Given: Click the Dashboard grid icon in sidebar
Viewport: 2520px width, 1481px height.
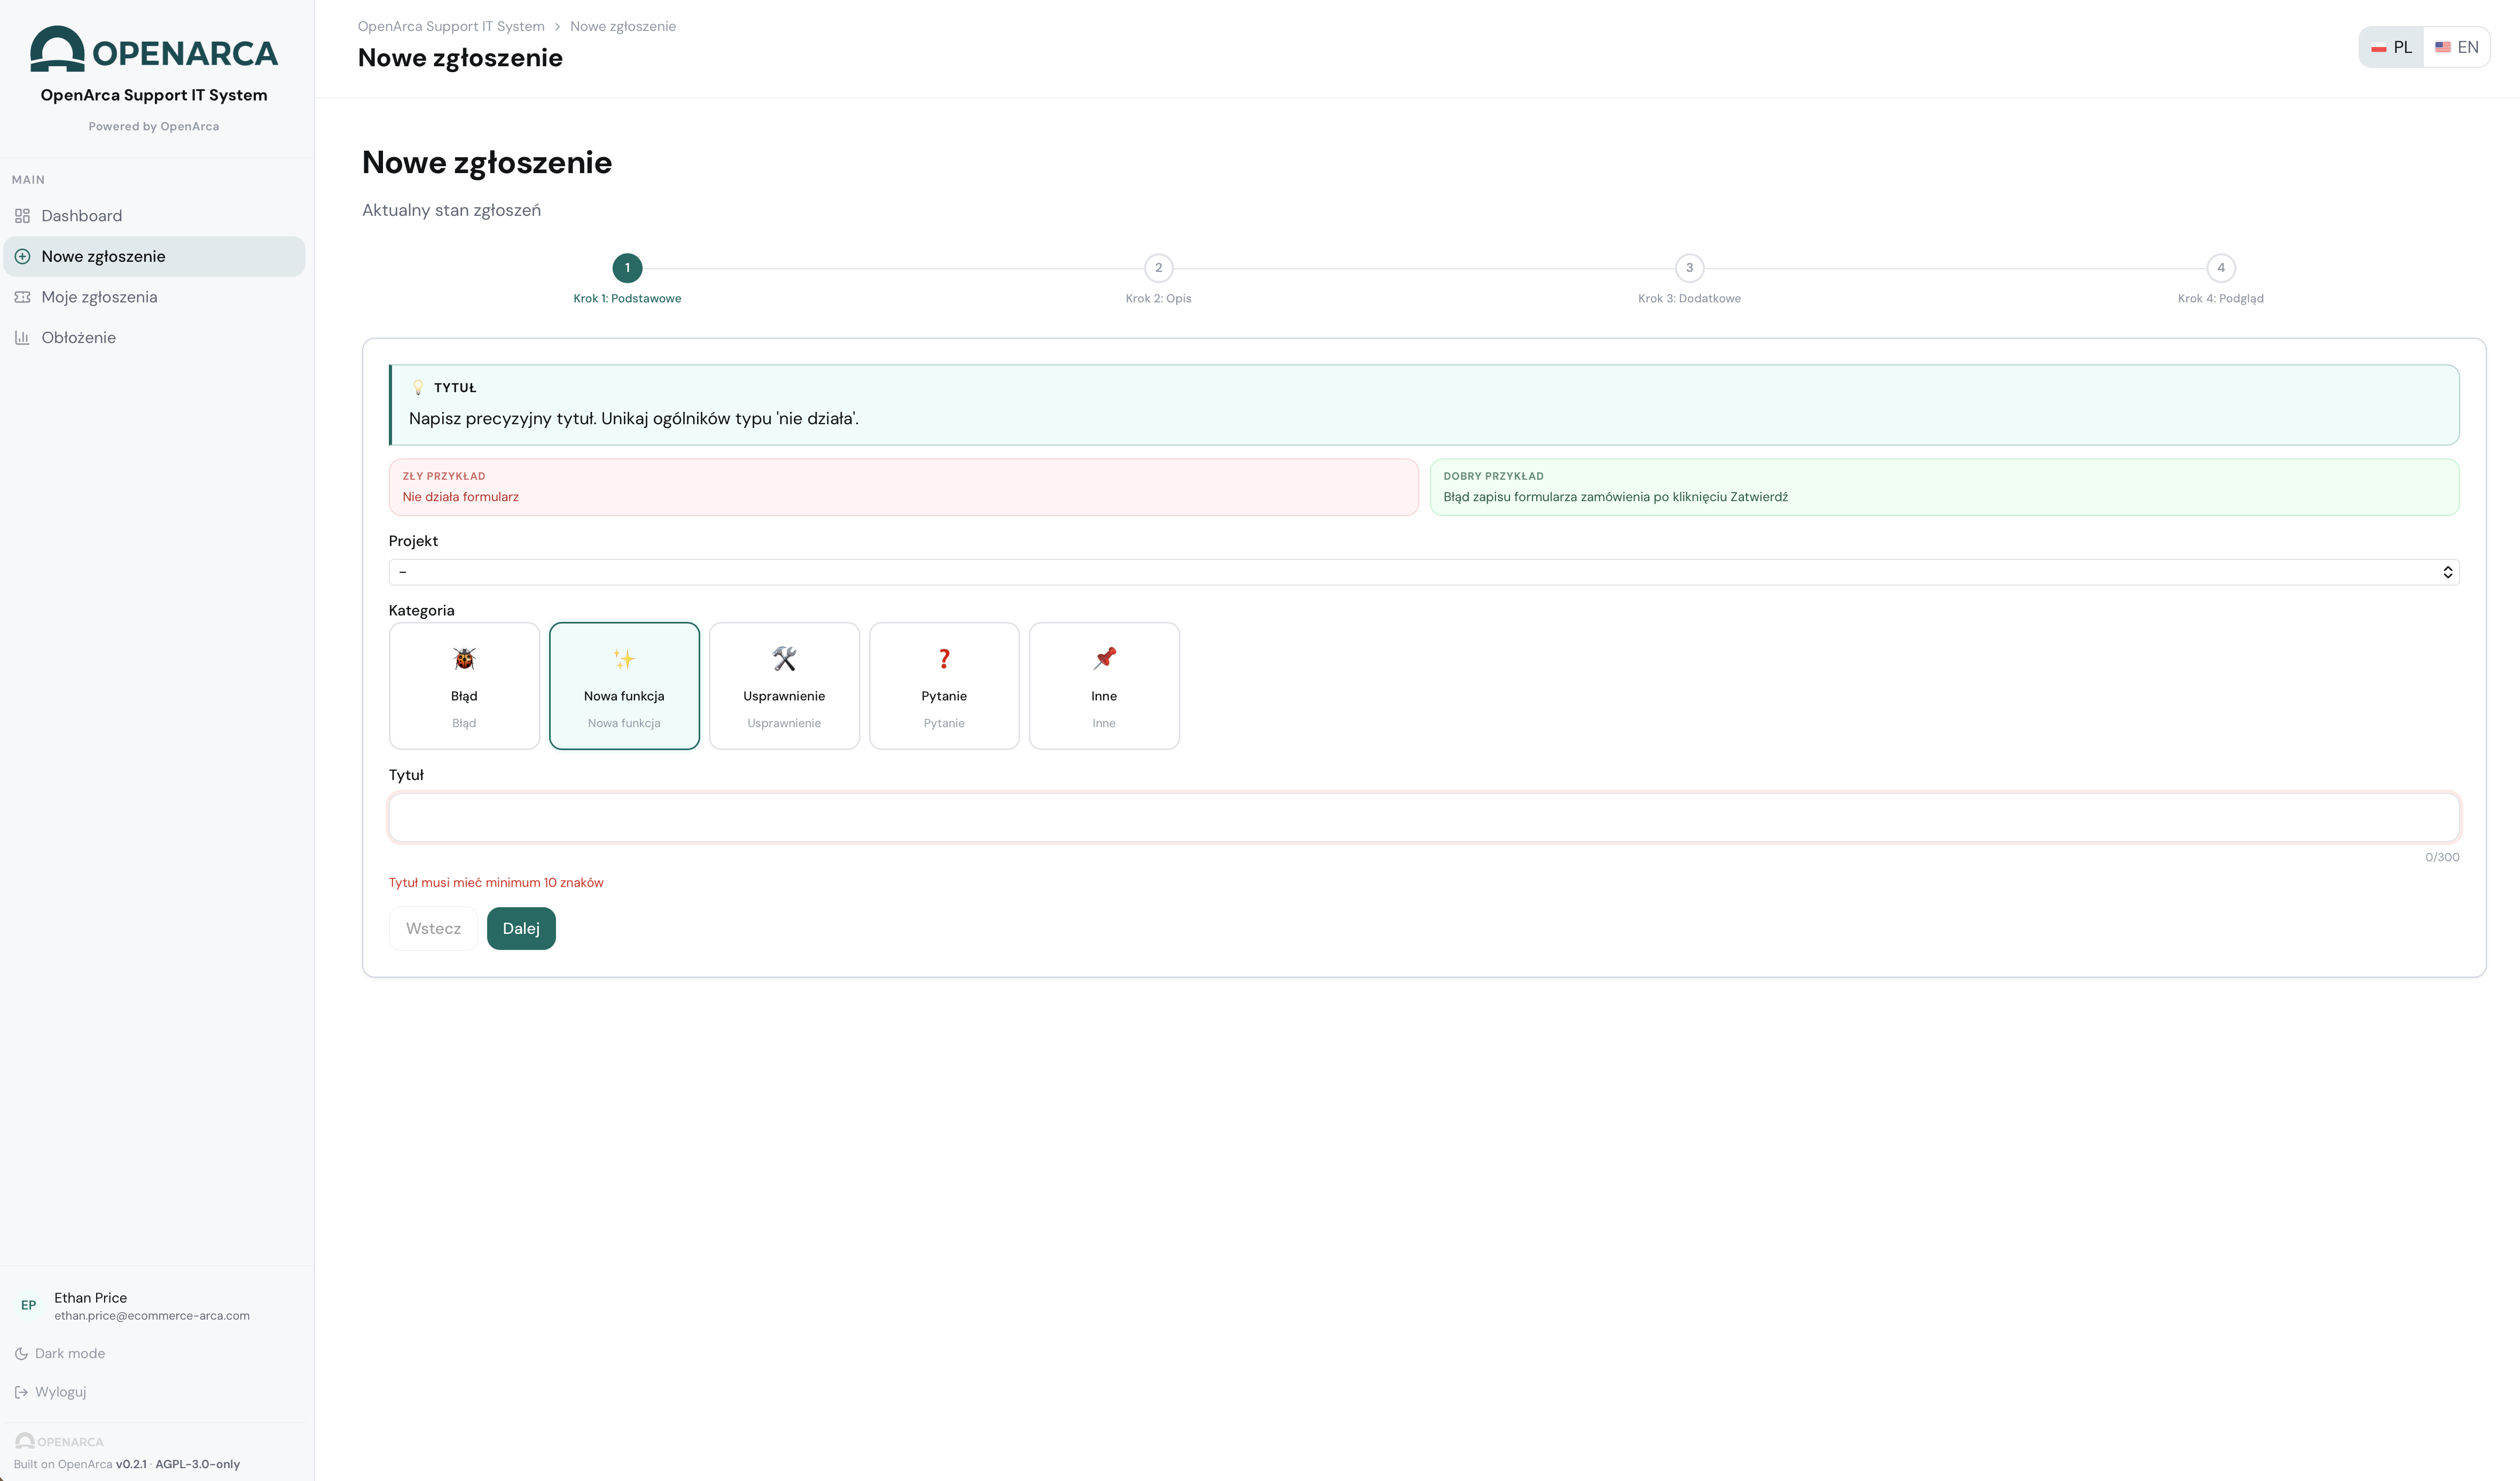Looking at the screenshot, I should [x=22, y=216].
